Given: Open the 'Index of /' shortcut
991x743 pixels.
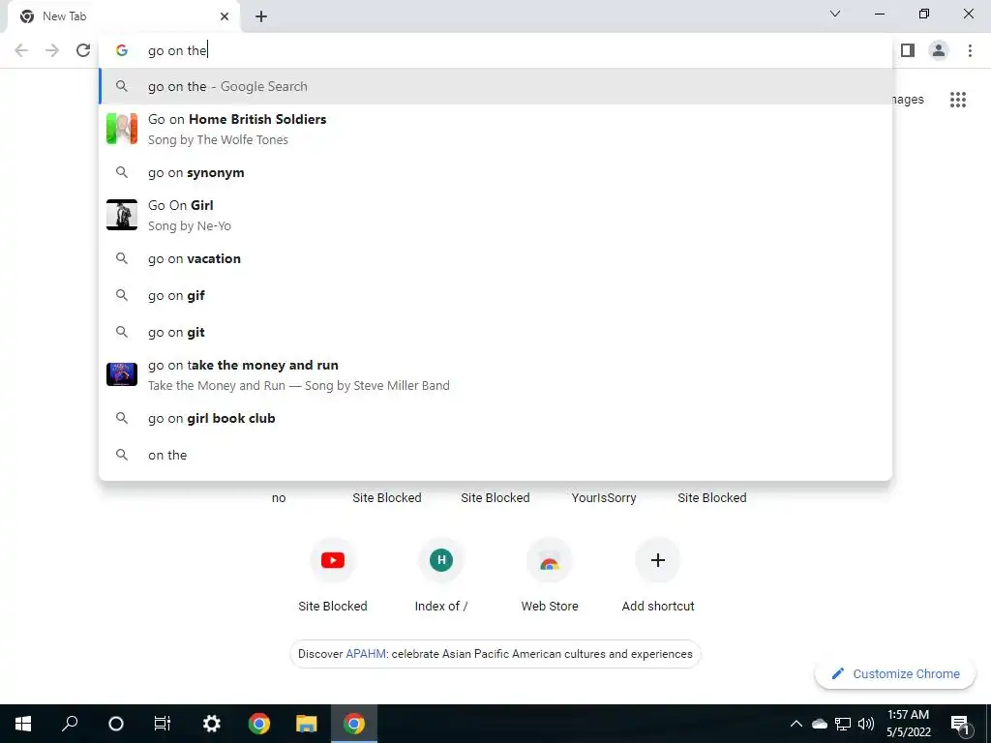Looking at the screenshot, I should click(x=440, y=575).
